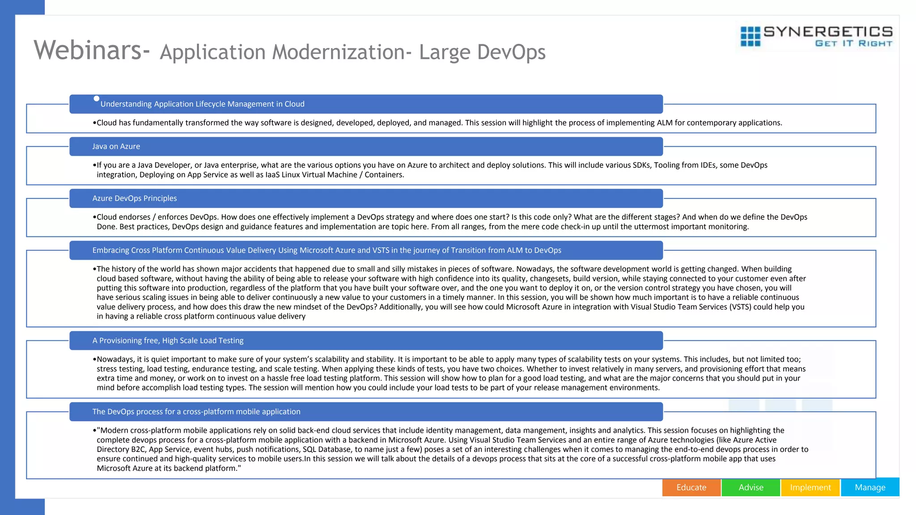Open 'Embracing Cross Platform Continuous Value Delivery' header
Screen dimensions: 916x515
(x=366, y=250)
